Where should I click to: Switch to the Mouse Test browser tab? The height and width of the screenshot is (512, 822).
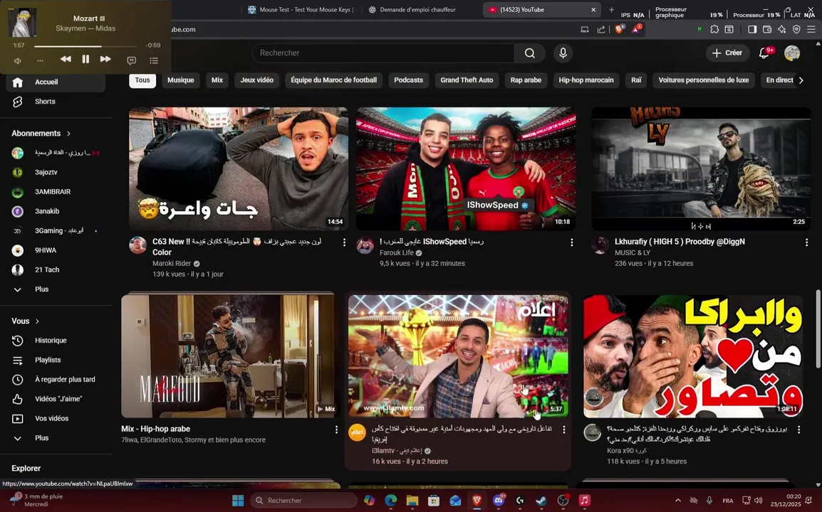coord(301,9)
